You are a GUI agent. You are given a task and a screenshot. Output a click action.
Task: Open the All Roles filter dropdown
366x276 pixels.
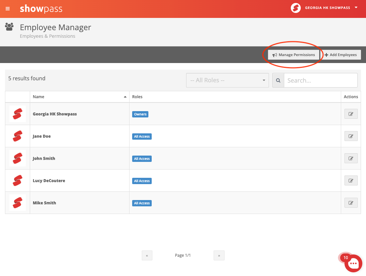tap(227, 80)
